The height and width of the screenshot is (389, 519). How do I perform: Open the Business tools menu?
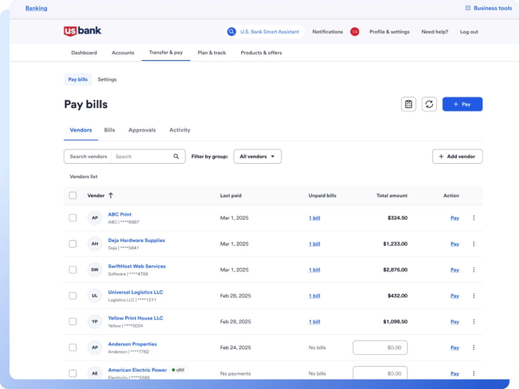click(488, 8)
